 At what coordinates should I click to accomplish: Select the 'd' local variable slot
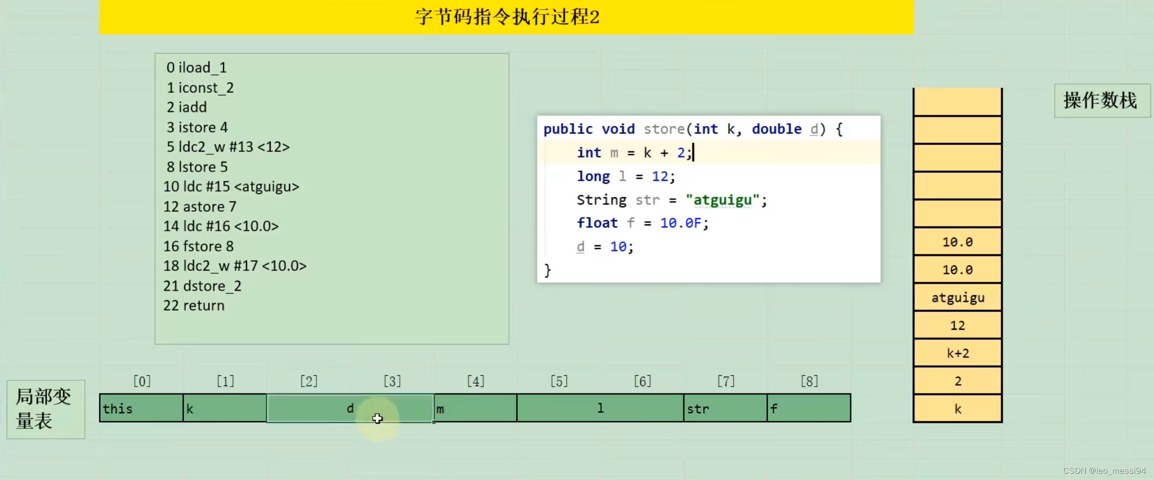(350, 408)
